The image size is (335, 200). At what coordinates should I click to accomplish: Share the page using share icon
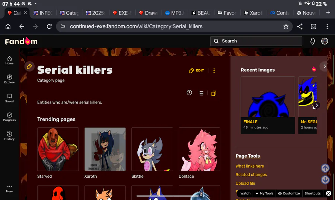[300, 26]
